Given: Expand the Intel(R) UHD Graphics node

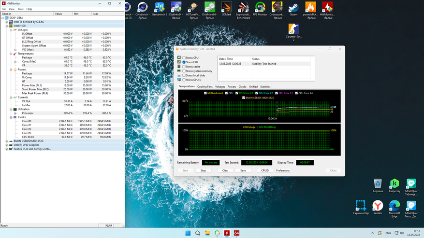Looking at the screenshot, I should point(7,145).
